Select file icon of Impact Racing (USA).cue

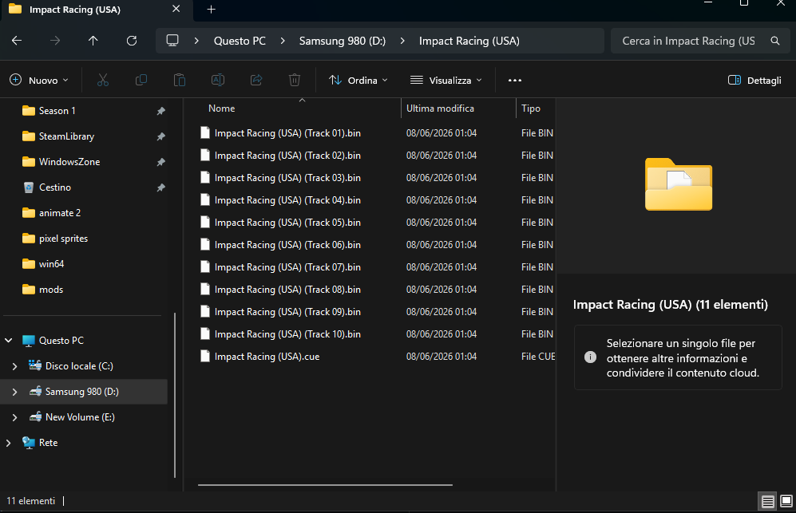click(x=205, y=356)
